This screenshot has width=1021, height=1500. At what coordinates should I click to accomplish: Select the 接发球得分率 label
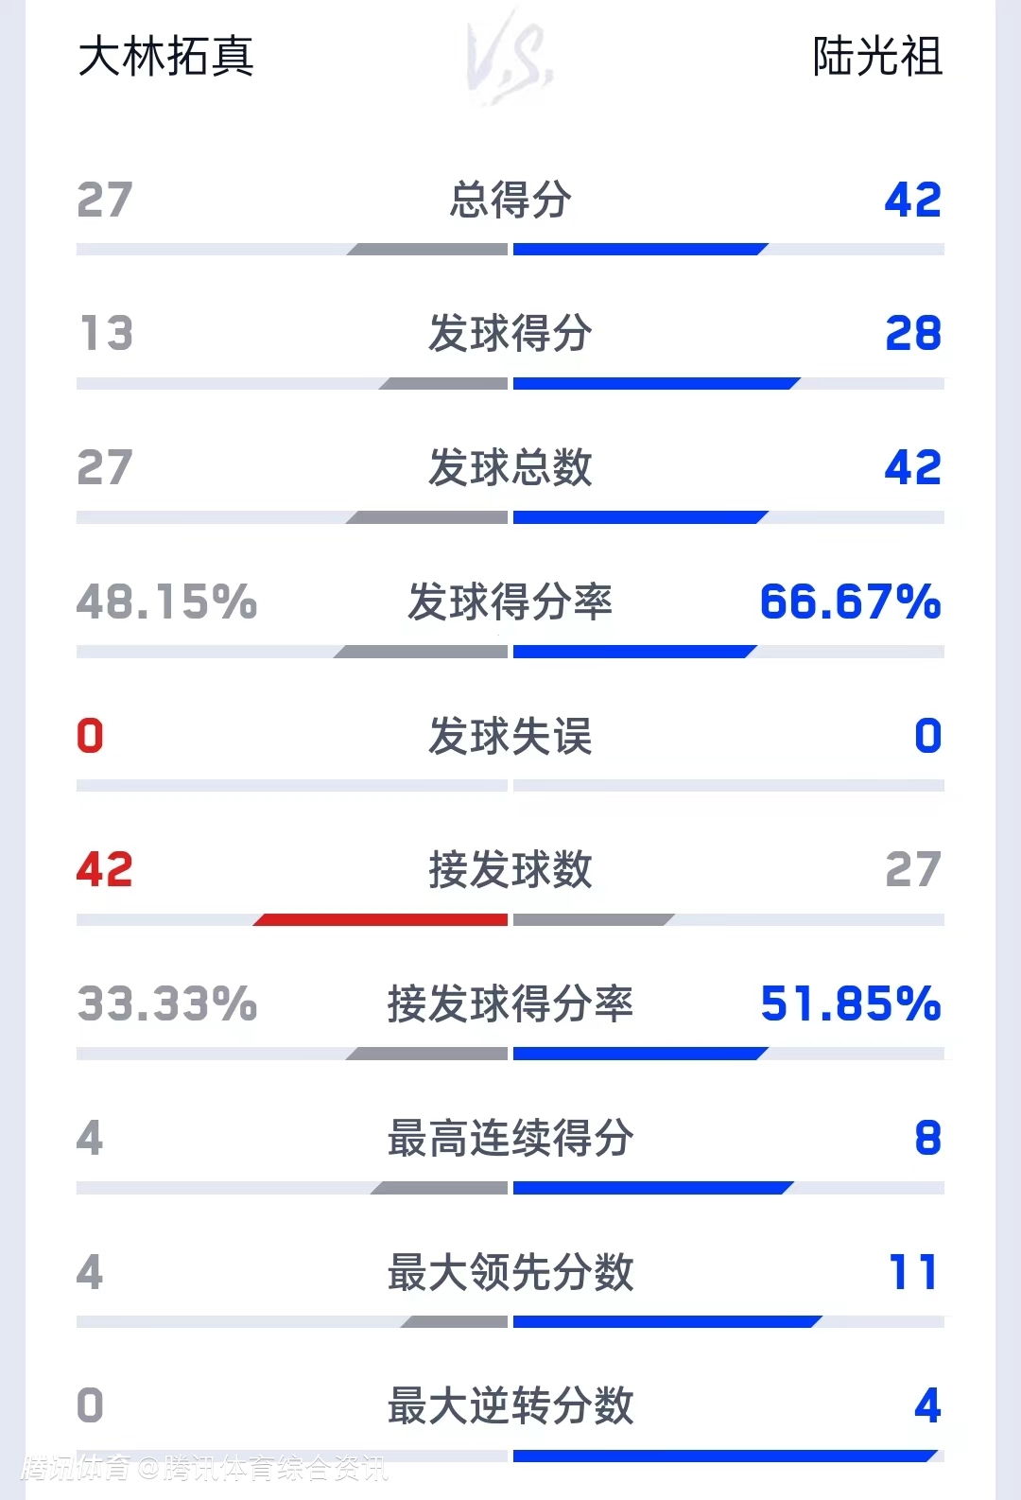point(510,1004)
